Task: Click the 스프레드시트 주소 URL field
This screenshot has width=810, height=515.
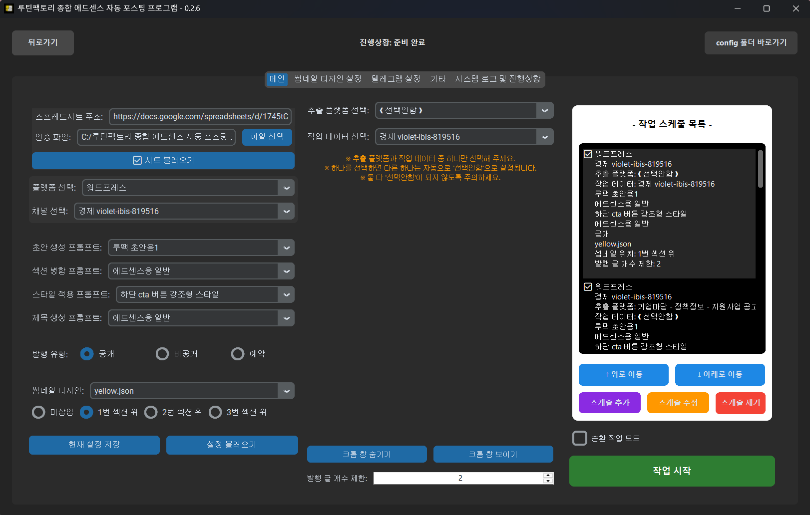Action: click(200, 117)
